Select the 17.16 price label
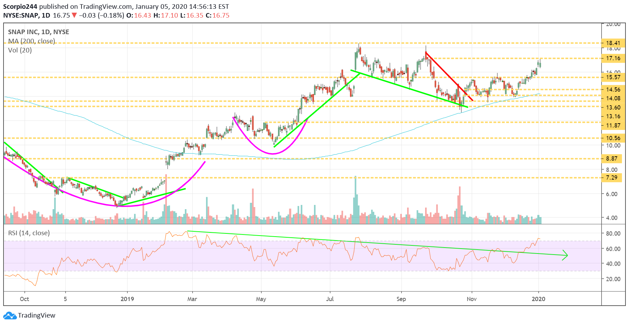 (613, 58)
